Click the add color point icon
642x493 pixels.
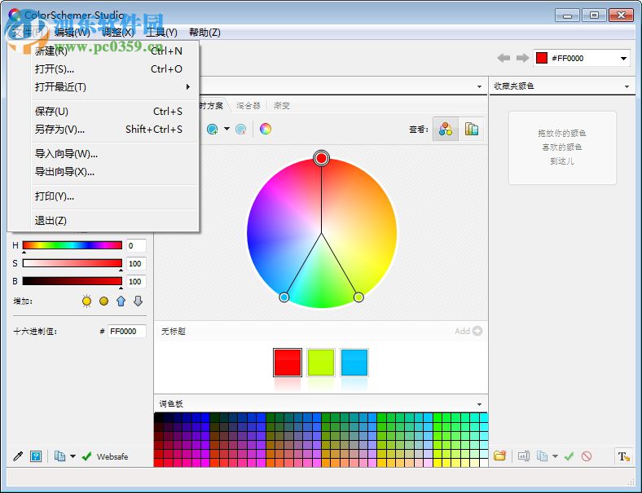pos(212,130)
